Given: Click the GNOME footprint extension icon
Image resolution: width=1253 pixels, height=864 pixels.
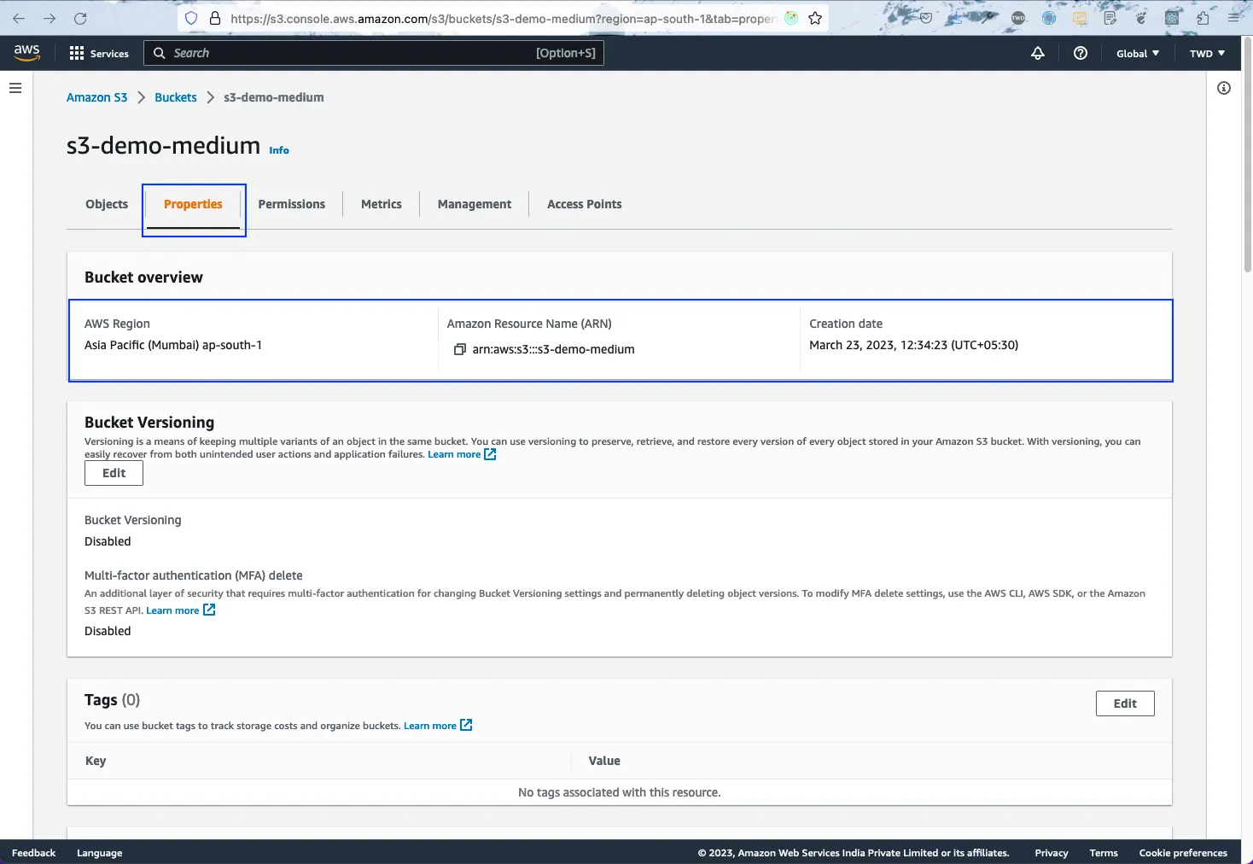Looking at the screenshot, I should [1141, 18].
